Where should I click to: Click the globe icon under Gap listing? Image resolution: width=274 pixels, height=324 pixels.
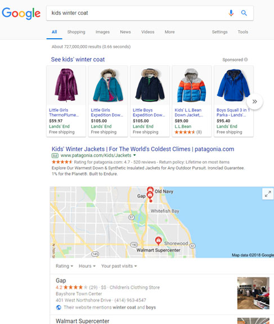point(59,308)
